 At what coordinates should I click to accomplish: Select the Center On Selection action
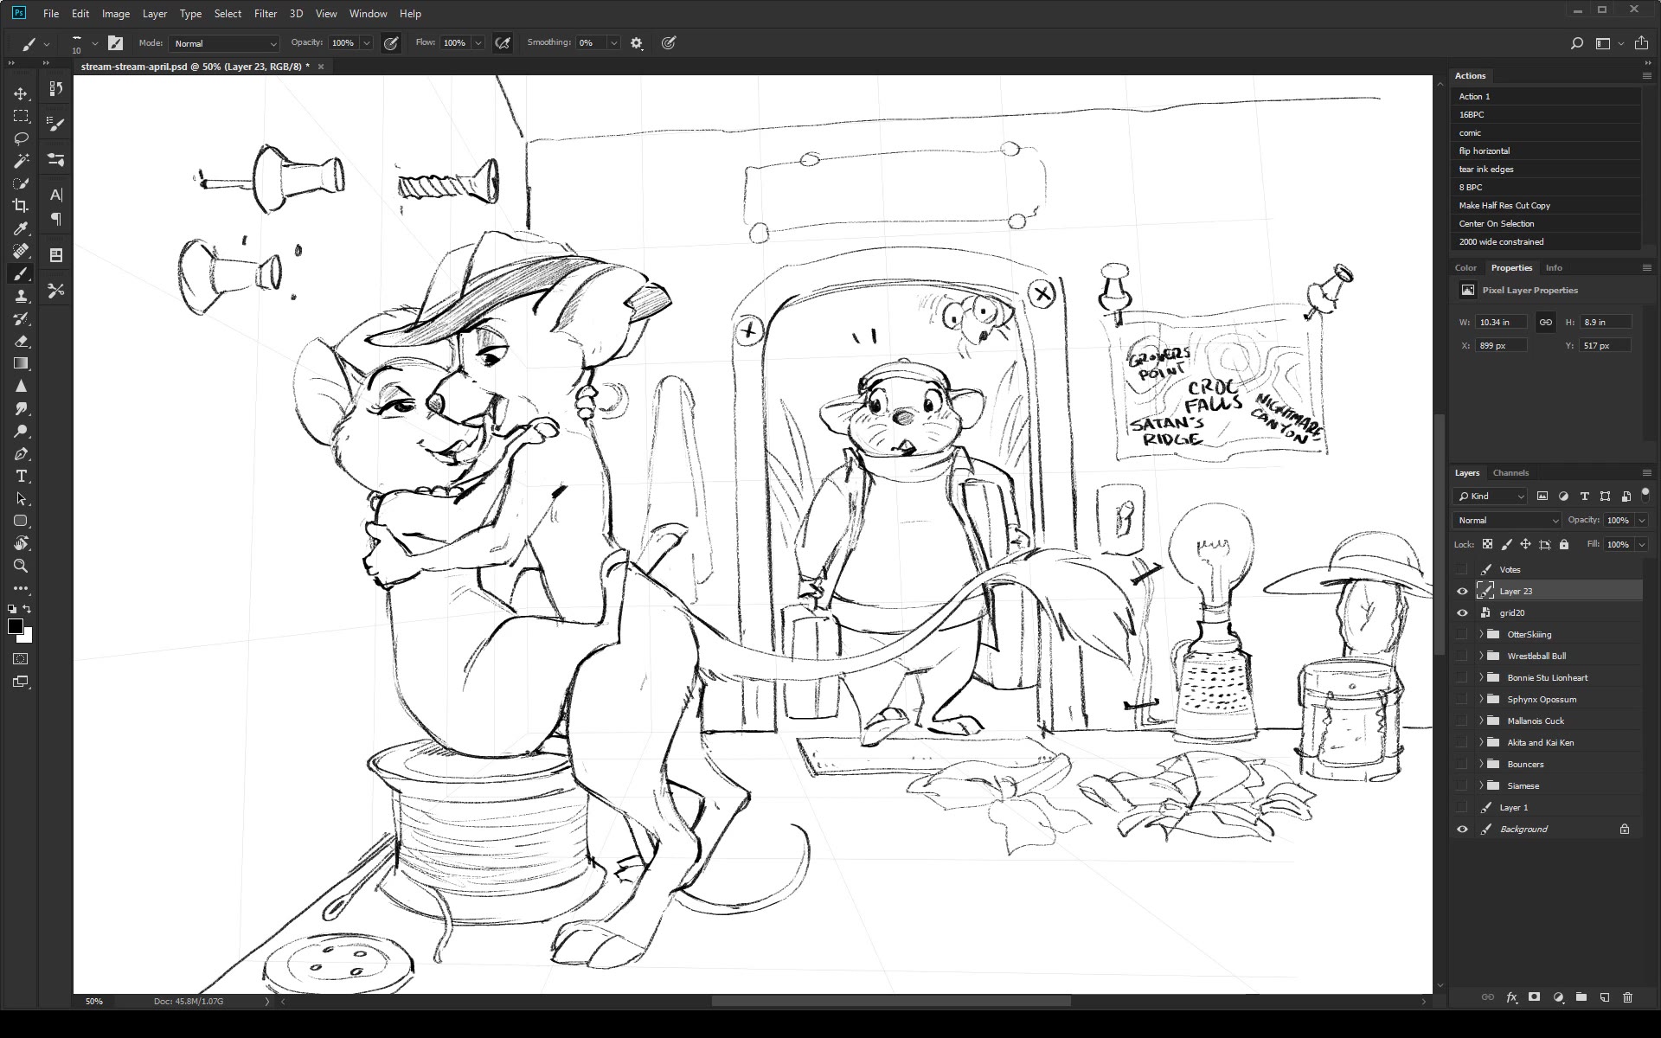[x=1496, y=224]
